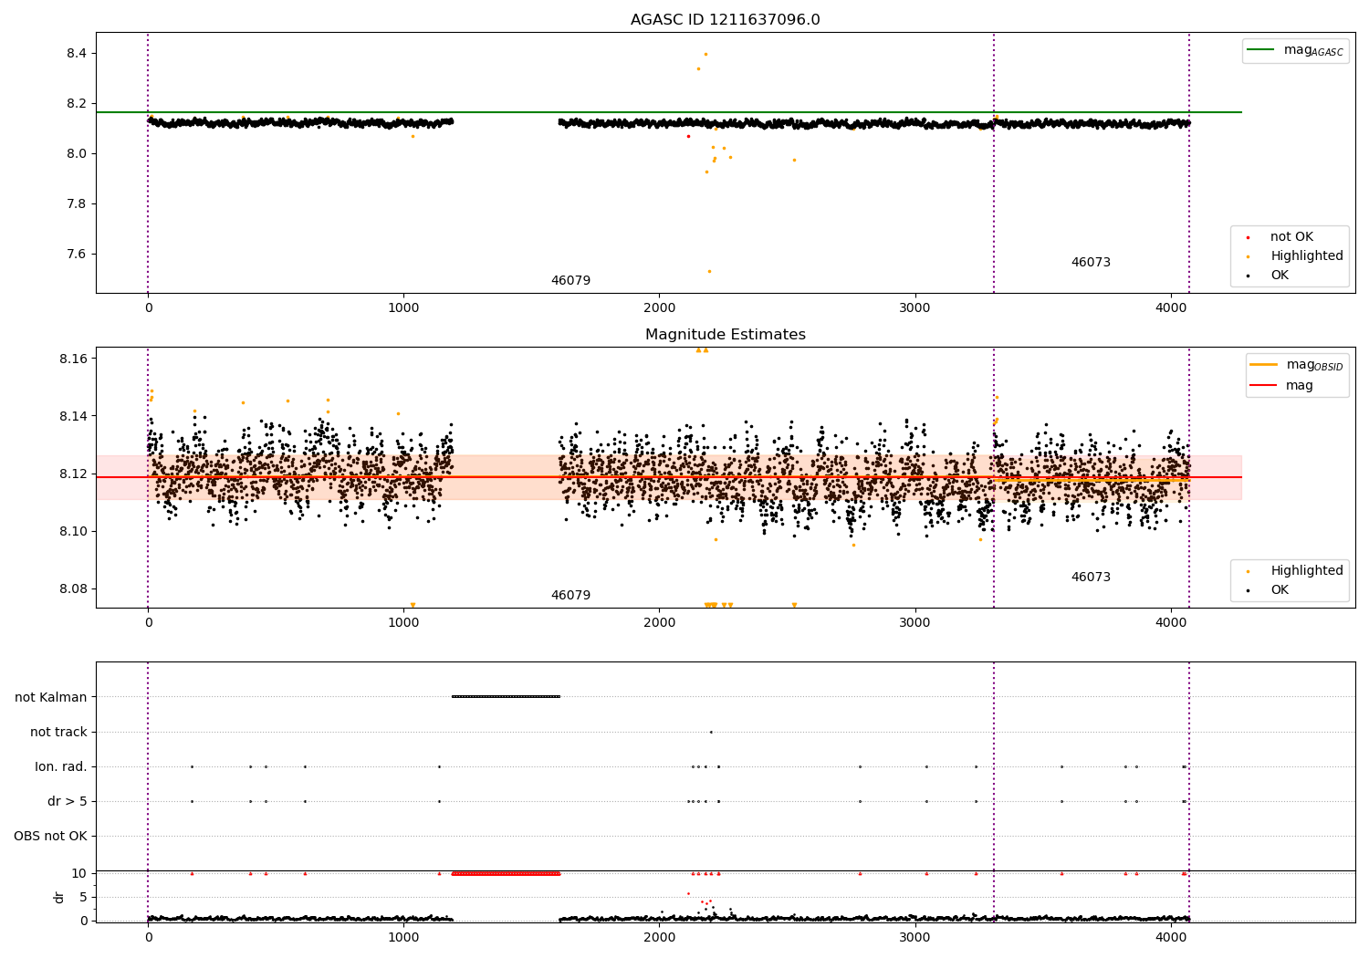This screenshot has height=958, width=1369.
Task: Click the 'not Kalman' row label
Action: pos(51,697)
